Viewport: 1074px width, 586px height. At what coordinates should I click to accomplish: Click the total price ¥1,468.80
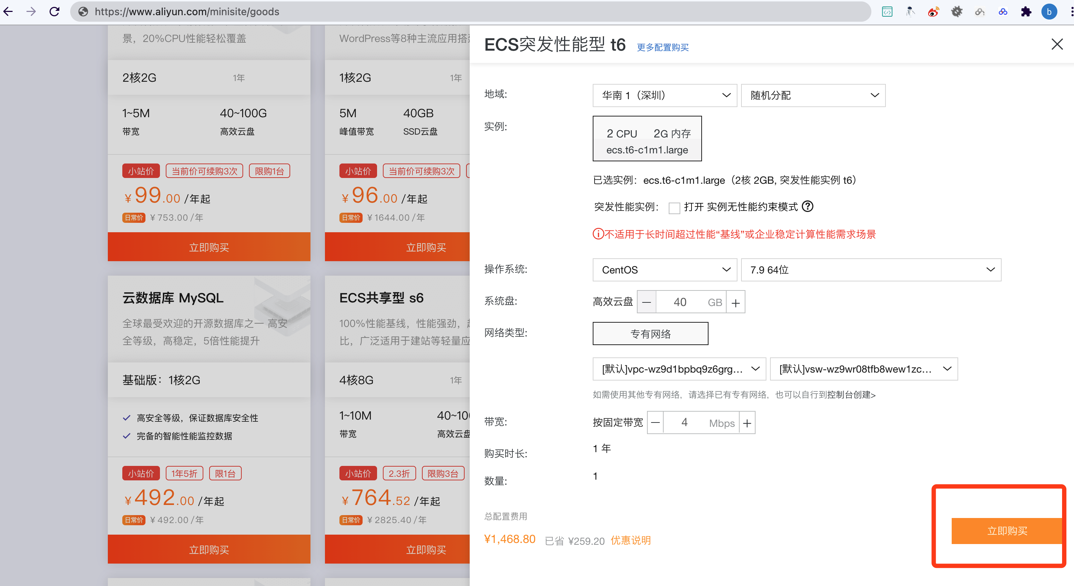[x=509, y=539]
